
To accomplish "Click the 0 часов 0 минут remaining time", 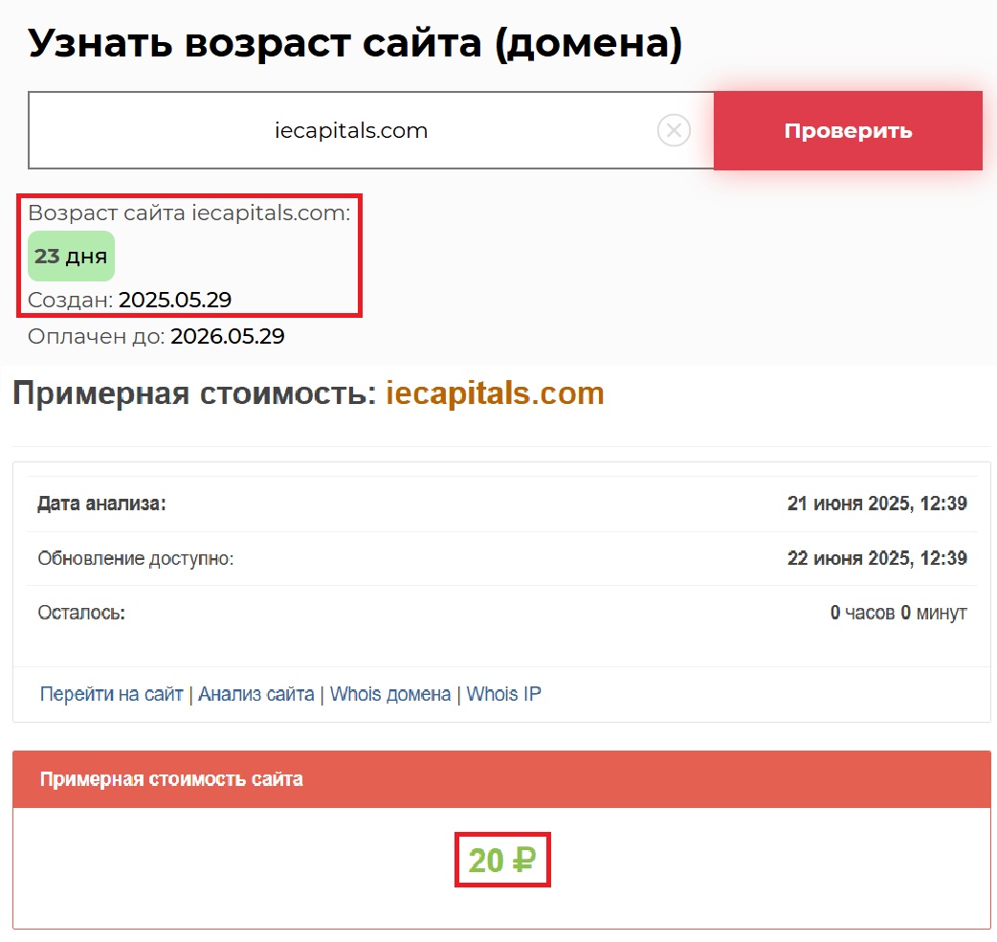I will click(897, 613).
